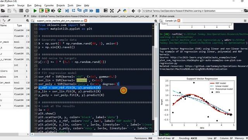This screenshot has height=140, width=248.
Task: Run file with green play button
Action: click(35, 11)
